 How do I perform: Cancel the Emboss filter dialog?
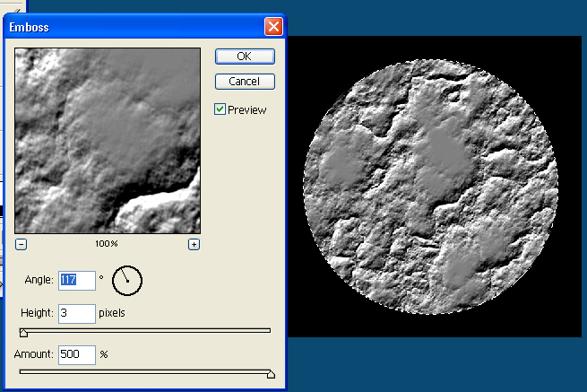coord(245,82)
